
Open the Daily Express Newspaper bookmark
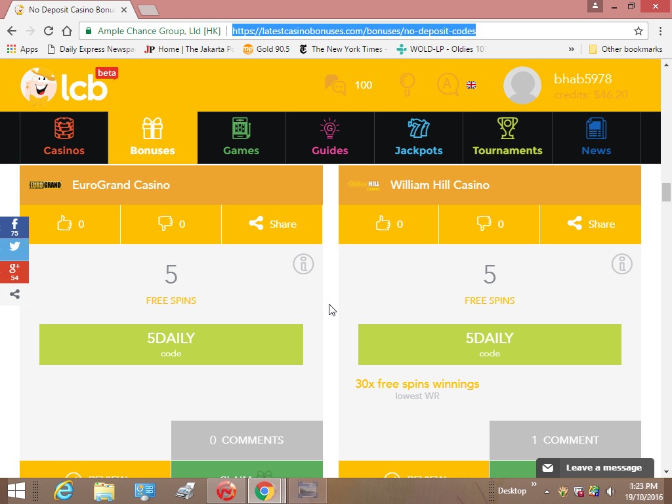[x=91, y=49]
